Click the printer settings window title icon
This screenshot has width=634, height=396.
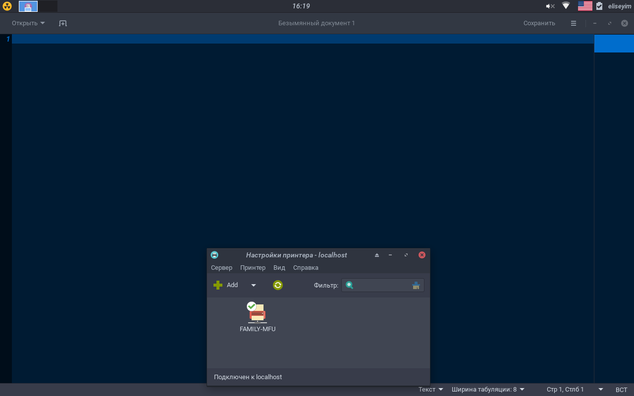(214, 255)
